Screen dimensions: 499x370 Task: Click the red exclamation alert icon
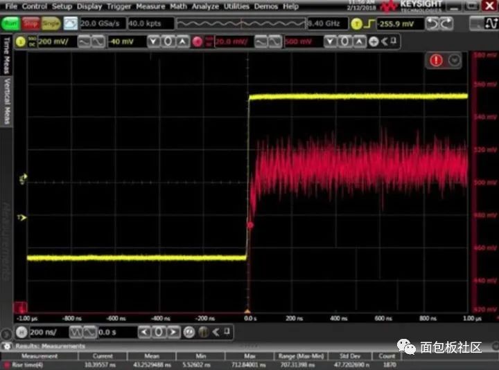tap(436, 60)
